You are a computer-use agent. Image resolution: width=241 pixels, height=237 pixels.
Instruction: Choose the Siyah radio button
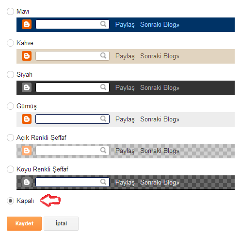pos(10,75)
